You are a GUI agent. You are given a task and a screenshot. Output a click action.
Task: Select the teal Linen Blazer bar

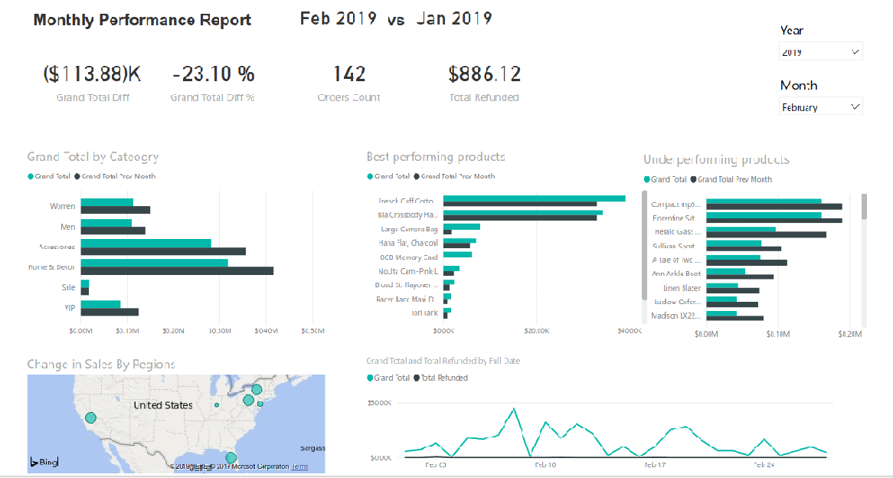pyautogui.click(x=722, y=286)
